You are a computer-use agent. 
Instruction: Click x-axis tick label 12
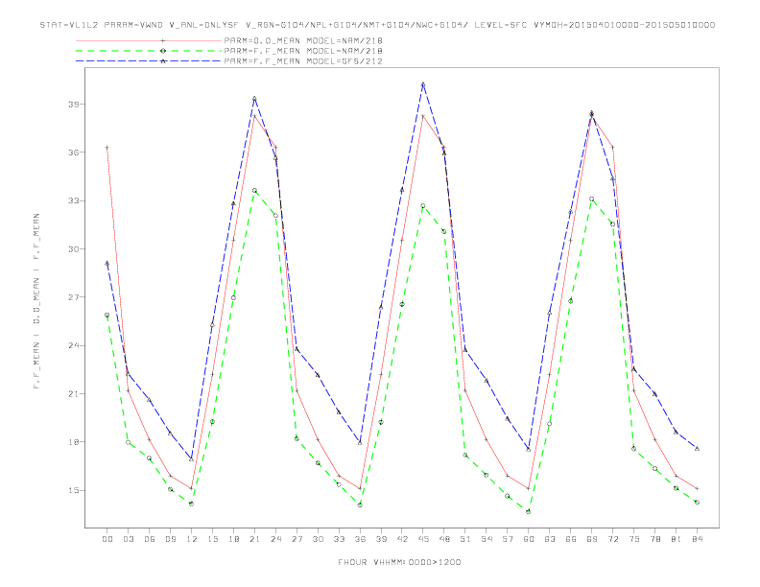pos(192,539)
